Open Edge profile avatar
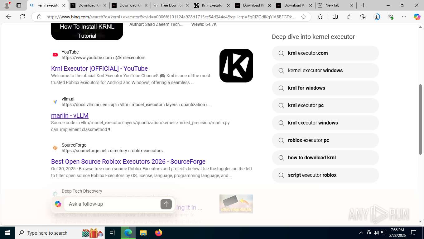The height and width of the screenshot is (239, 424). pyautogui.click(x=7, y=5)
